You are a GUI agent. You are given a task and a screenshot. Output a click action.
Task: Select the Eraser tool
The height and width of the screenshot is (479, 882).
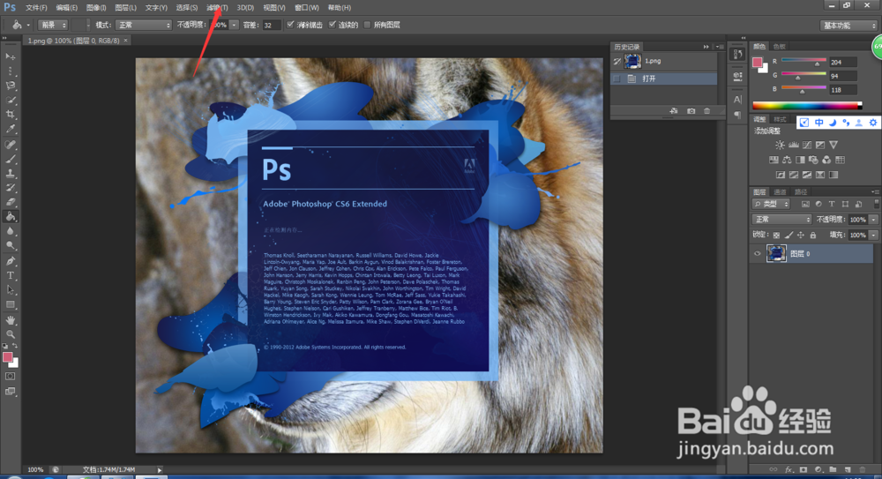click(10, 202)
